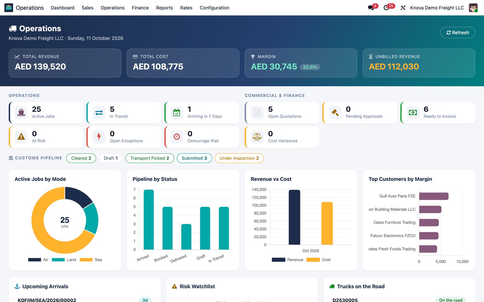Open the Operations app home icon
484x302 pixels.
coord(9,8)
